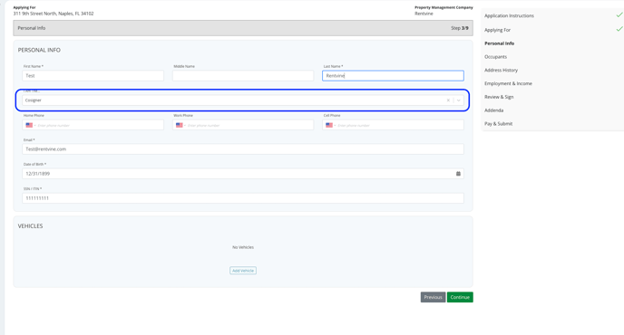
Task: Go back with the Previous button
Action: click(x=433, y=297)
